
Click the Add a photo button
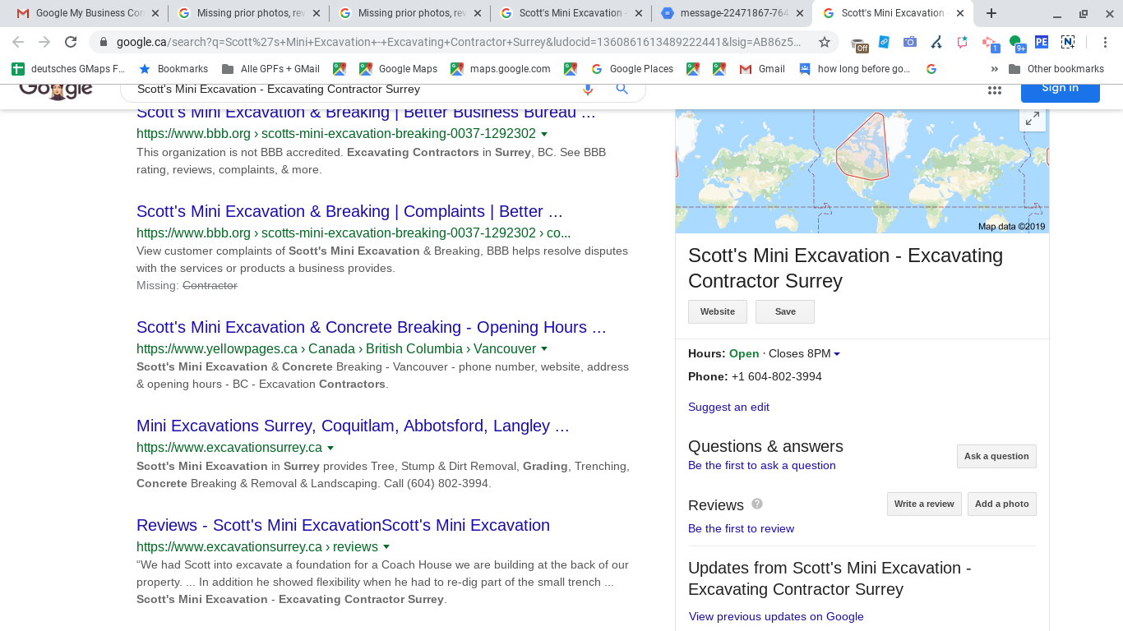[x=1002, y=504]
